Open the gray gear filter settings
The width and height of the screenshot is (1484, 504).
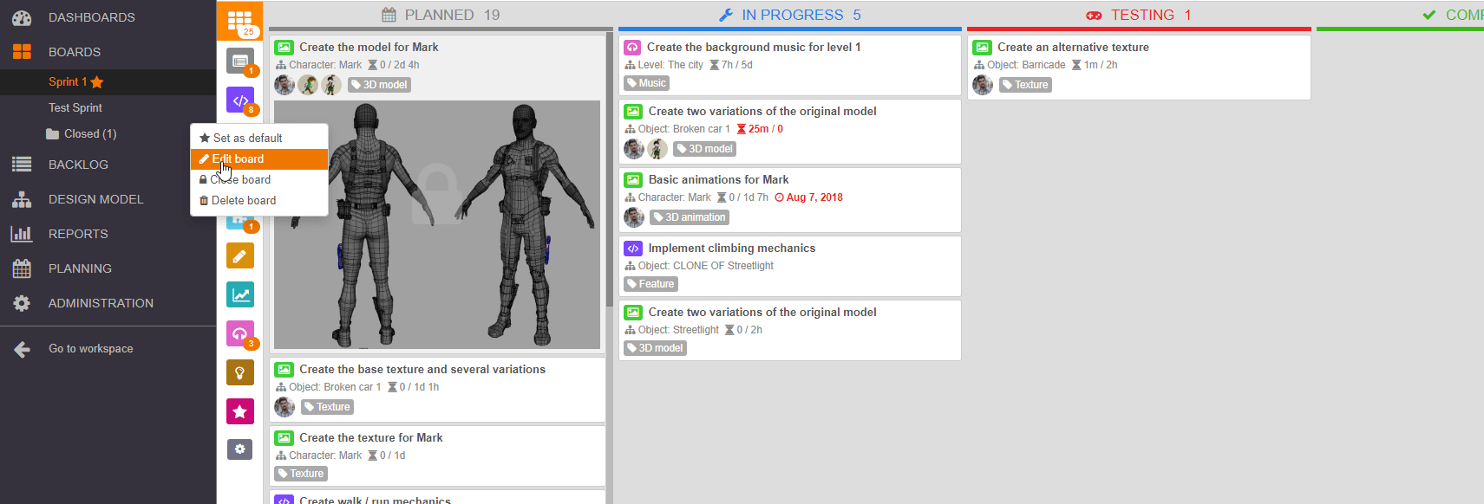pyautogui.click(x=239, y=449)
